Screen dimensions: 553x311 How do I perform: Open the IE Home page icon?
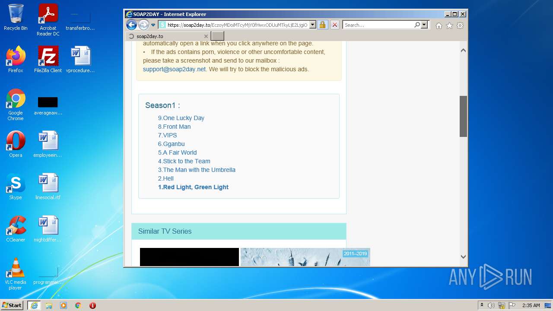coord(439,25)
